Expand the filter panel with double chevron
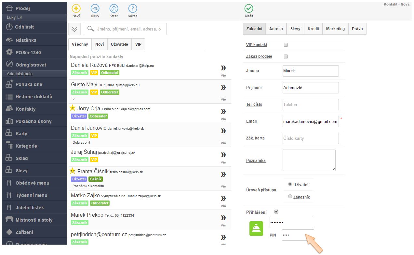 coord(74,29)
